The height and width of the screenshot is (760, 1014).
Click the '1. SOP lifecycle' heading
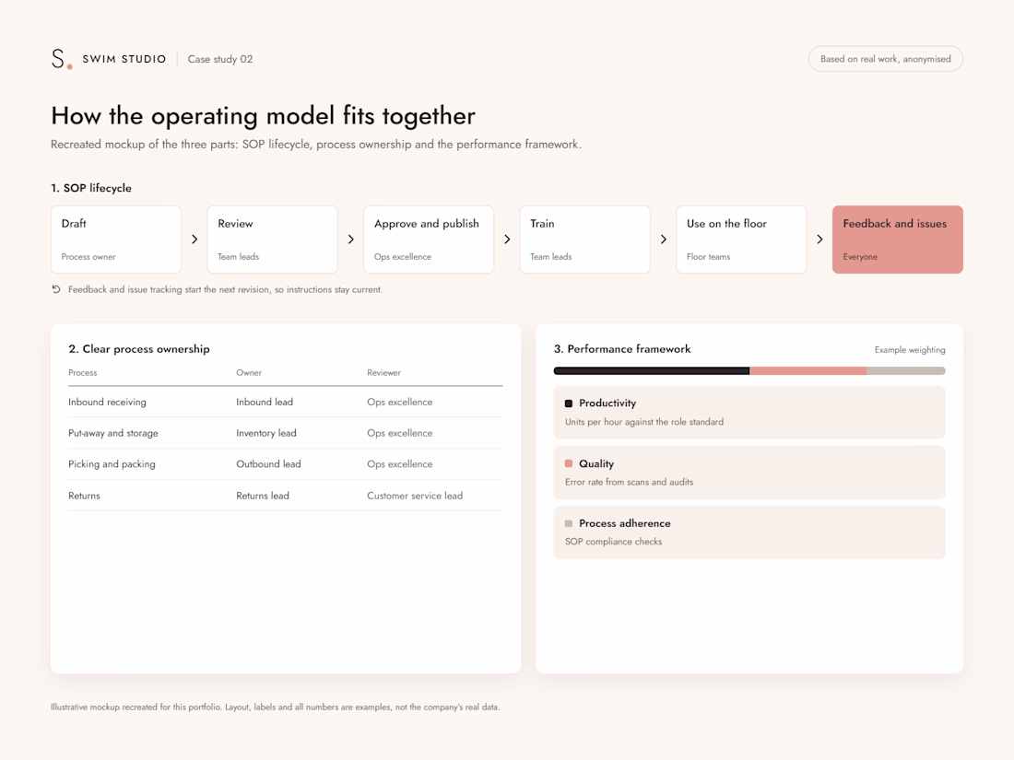(91, 188)
